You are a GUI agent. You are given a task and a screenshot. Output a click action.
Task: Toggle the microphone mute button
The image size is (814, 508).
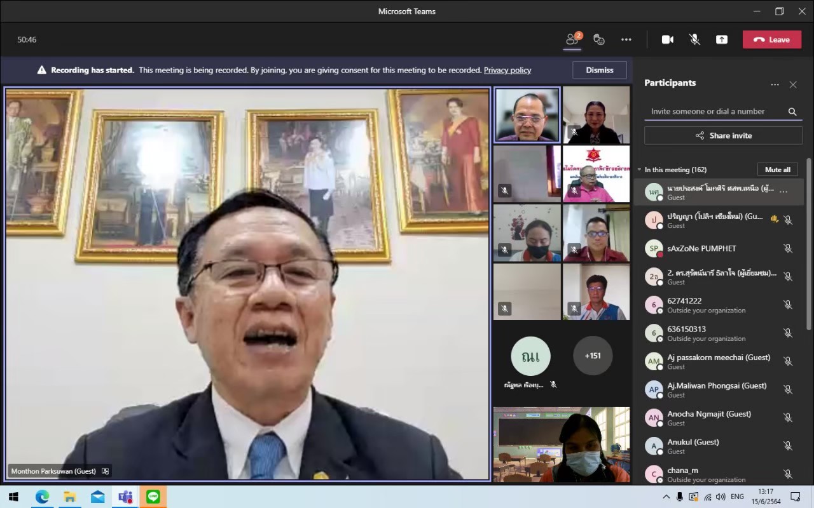click(694, 39)
